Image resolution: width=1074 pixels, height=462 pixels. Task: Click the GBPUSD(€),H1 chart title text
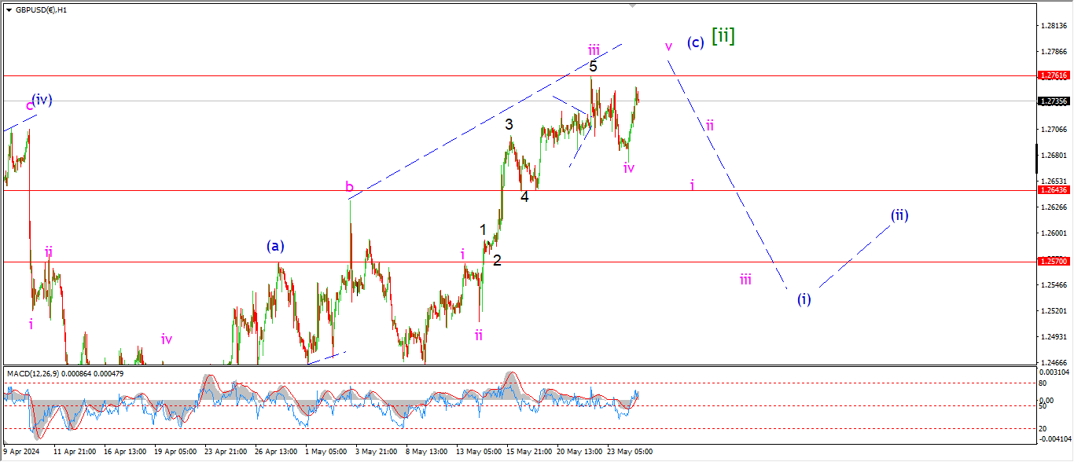(41, 10)
